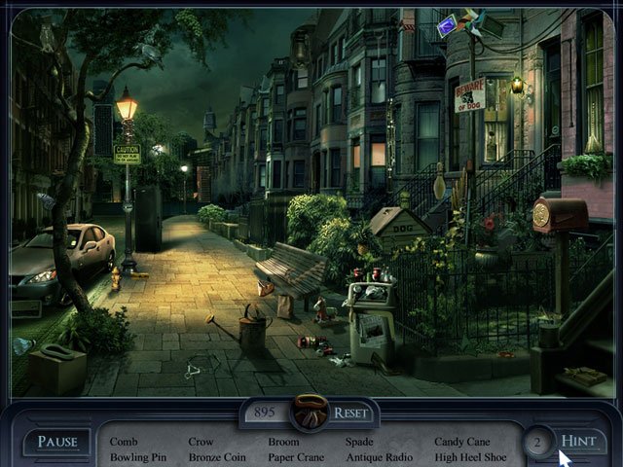Pick the High Heel Shoe list entry

click(470, 456)
